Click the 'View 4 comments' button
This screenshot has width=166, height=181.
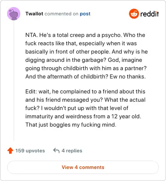pos(83,167)
